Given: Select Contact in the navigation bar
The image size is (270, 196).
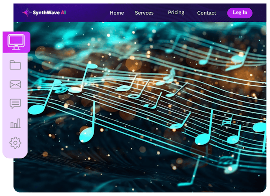Looking at the screenshot, I should (x=206, y=13).
